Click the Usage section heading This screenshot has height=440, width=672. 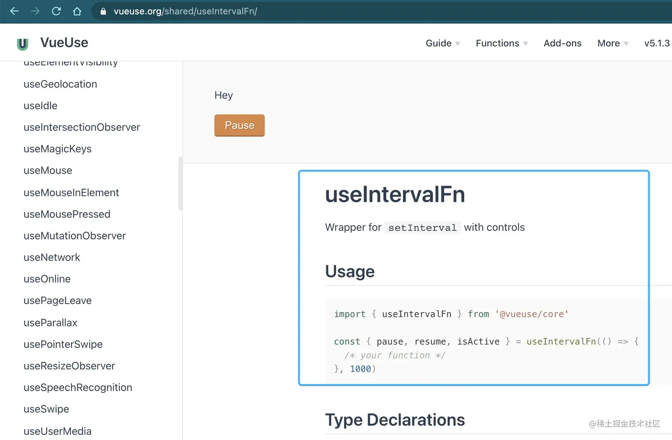pyautogui.click(x=350, y=271)
